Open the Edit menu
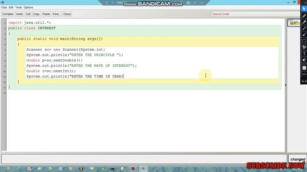 tap(11, 8)
